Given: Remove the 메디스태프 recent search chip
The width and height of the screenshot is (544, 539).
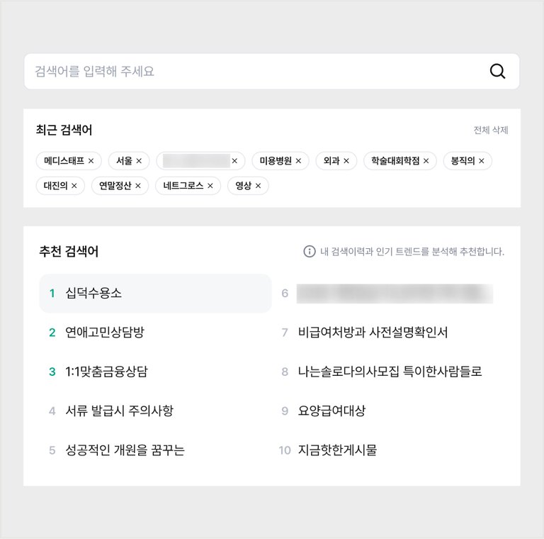Looking at the screenshot, I should pyautogui.click(x=91, y=161).
